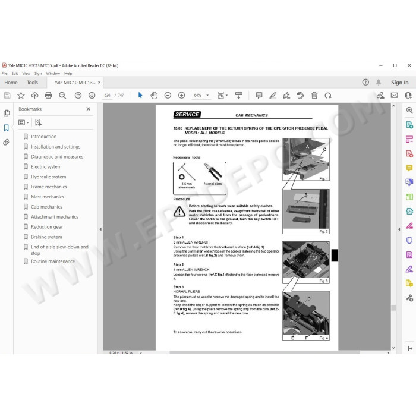
Task: Open the draw and sign tool
Action: (x=286, y=95)
